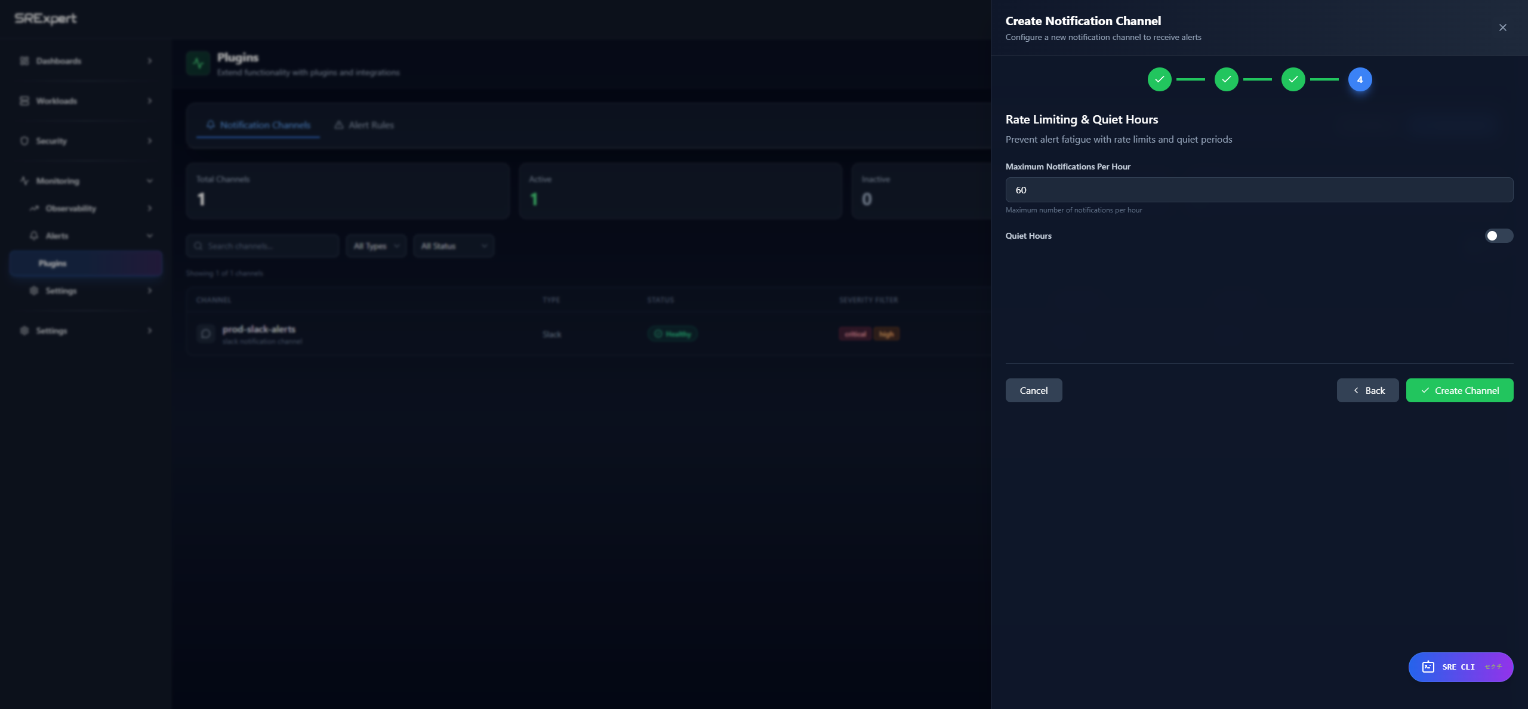Click the SRExpert logo
The height and width of the screenshot is (709, 1528).
pos(44,19)
